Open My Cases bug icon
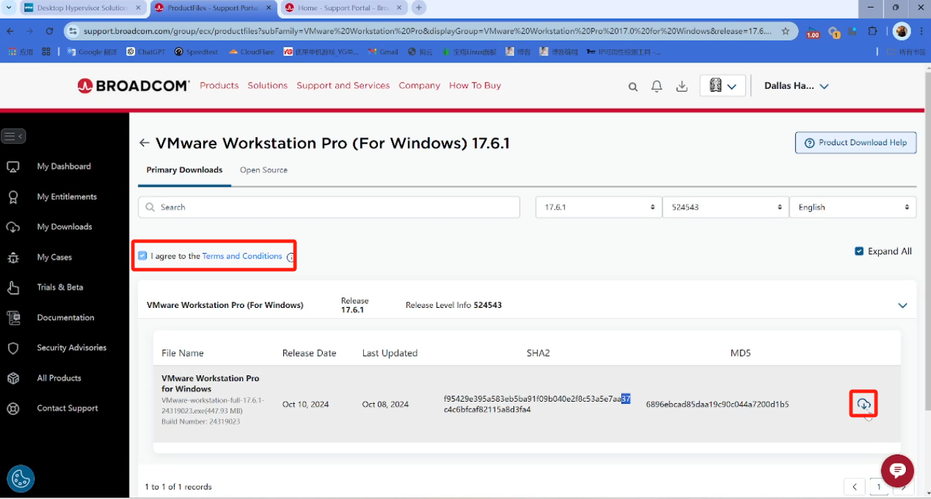Image resolution: width=931 pixels, height=499 pixels. click(13, 257)
